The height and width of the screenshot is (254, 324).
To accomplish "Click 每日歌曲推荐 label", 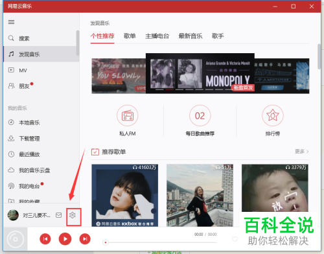I will point(200,133).
